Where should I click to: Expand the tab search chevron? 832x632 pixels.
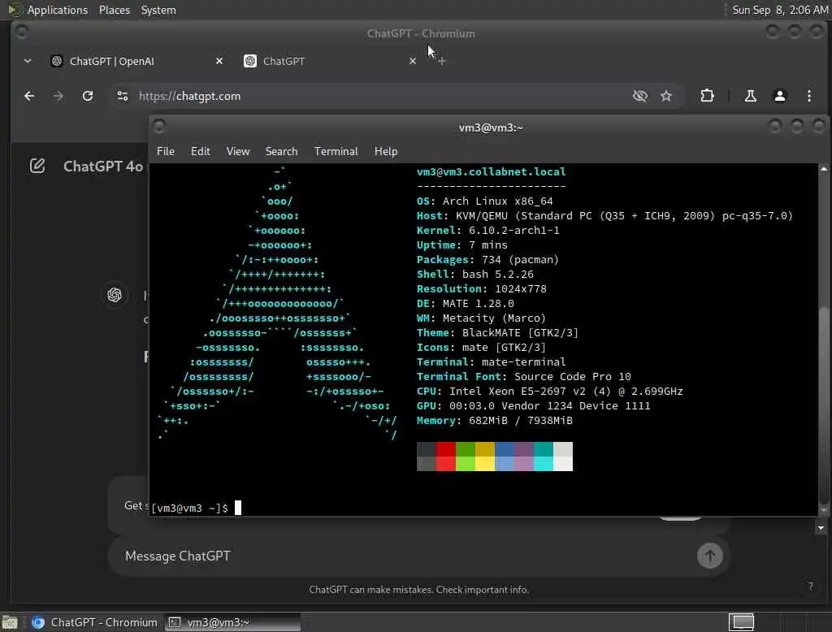[x=28, y=61]
